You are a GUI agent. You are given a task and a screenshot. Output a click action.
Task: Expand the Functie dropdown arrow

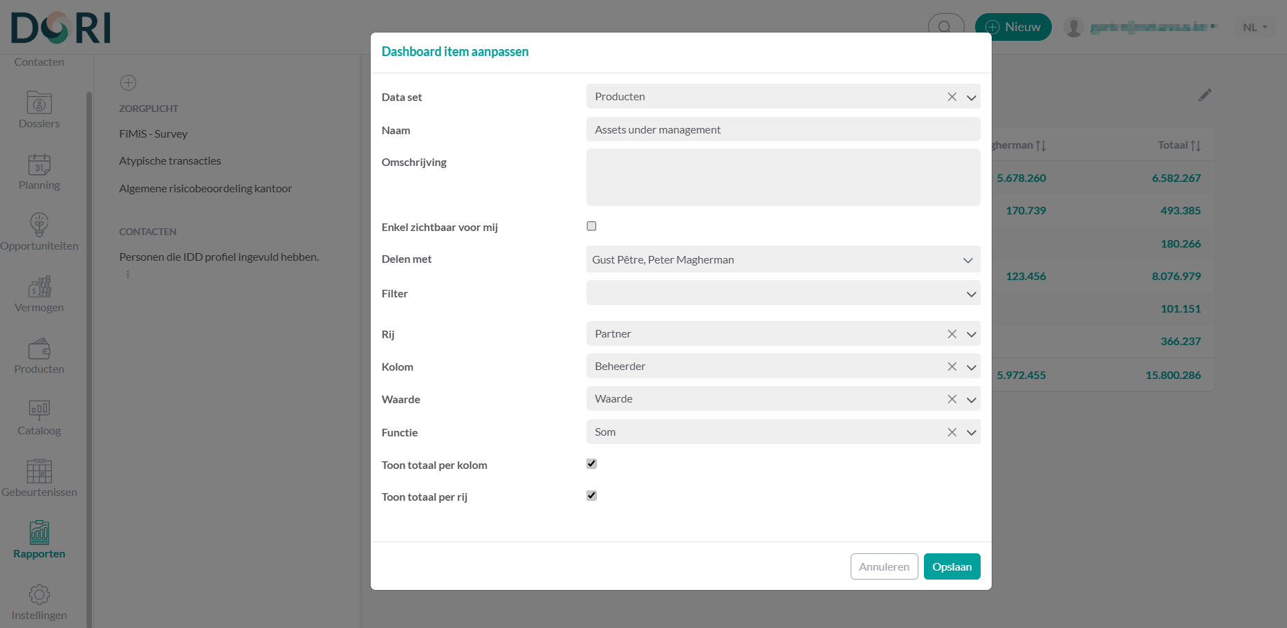971,432
